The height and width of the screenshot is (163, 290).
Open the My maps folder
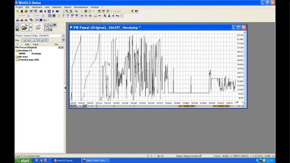point(22,57)
